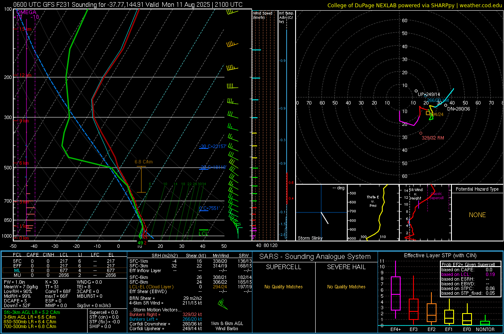Click the PW = 1.0in value
504x334 pixels.
pyautogui.click(x=15, y=282)
